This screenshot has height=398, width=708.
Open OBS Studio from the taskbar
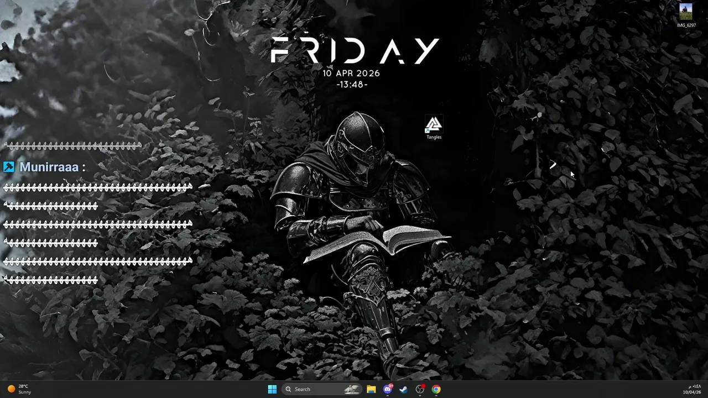click(420, 389)
